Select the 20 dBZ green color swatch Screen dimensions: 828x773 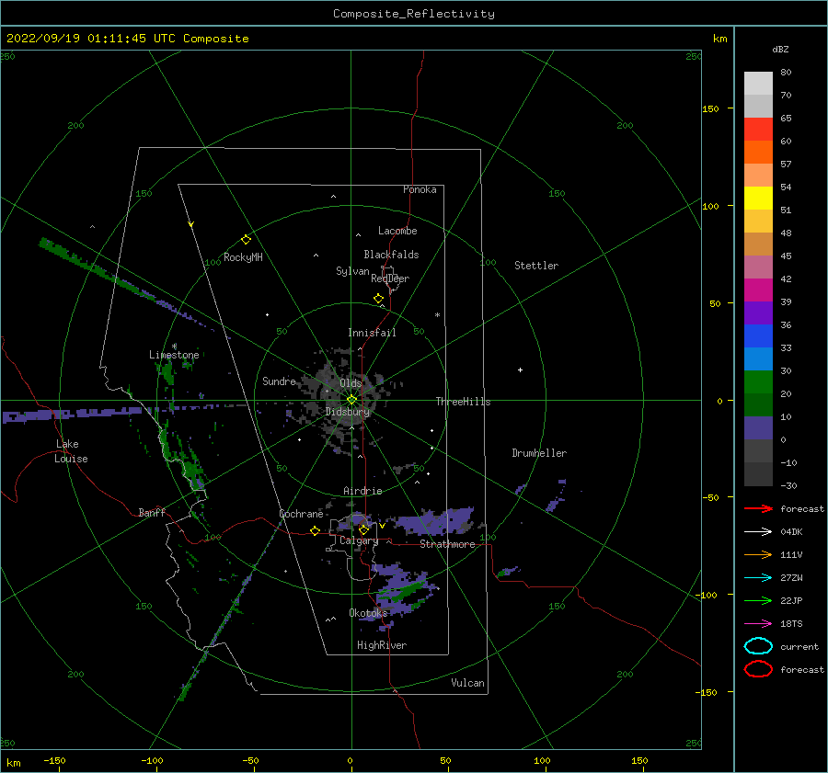[758, 381]
